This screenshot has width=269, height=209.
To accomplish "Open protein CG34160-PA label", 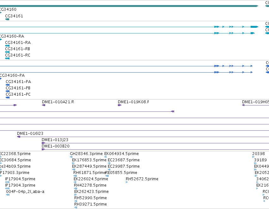I will [12, 75].
